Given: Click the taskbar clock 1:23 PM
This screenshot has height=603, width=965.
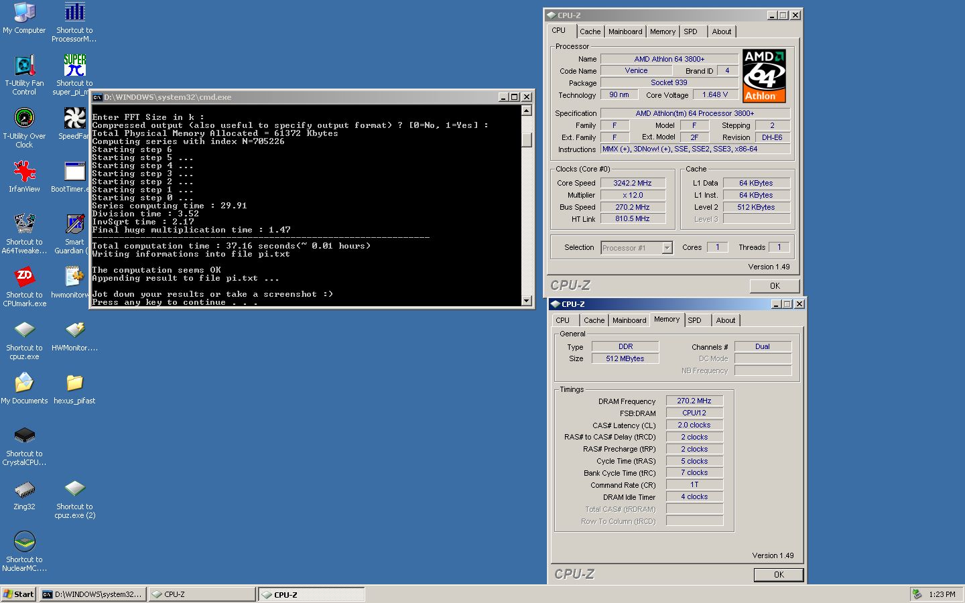Looking at the screenshot, I should (x=942, y=594).
